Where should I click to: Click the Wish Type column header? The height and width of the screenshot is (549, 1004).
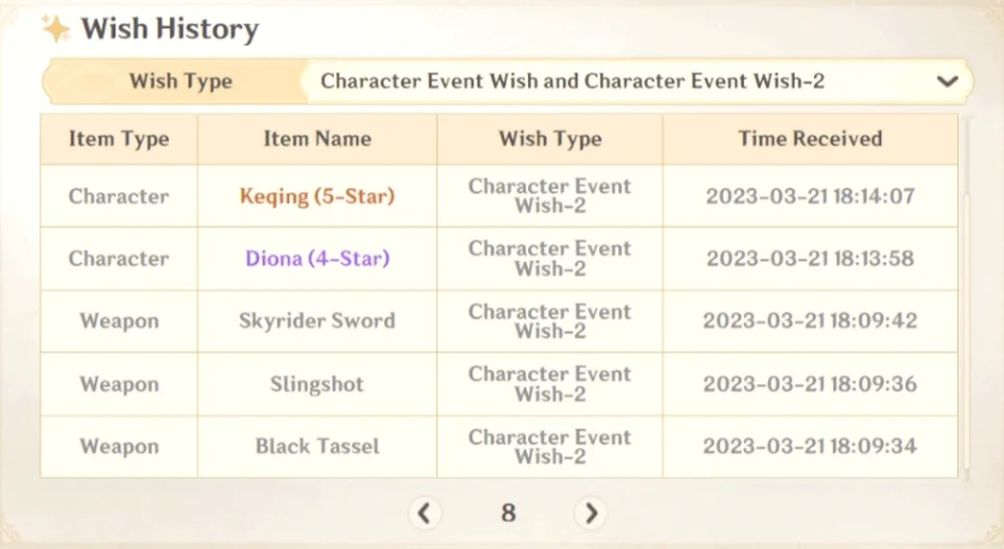[x=550, y=139]
